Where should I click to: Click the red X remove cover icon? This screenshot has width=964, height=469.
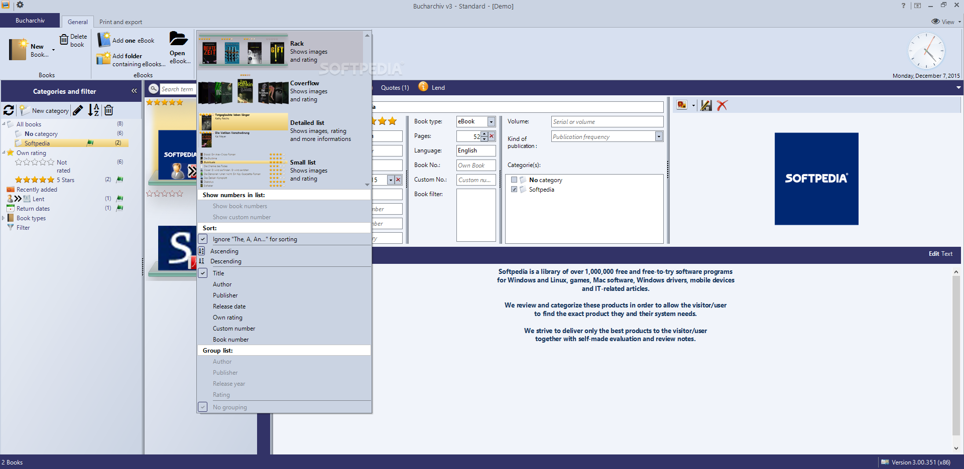[x=722, y=105]
